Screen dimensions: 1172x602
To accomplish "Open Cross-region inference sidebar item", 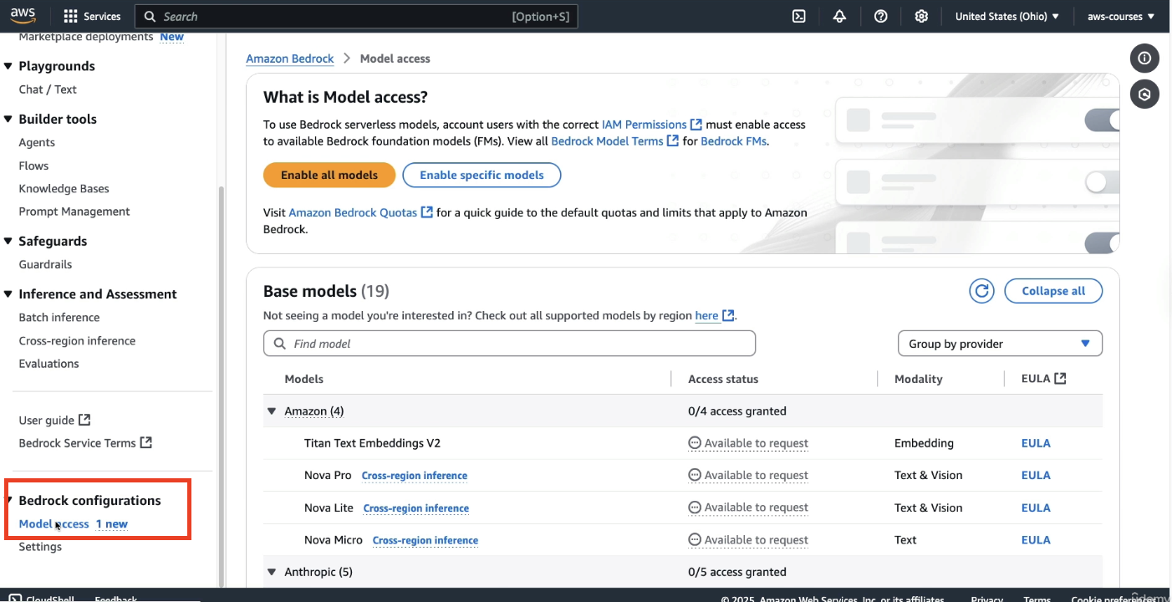I will point(77,340).
